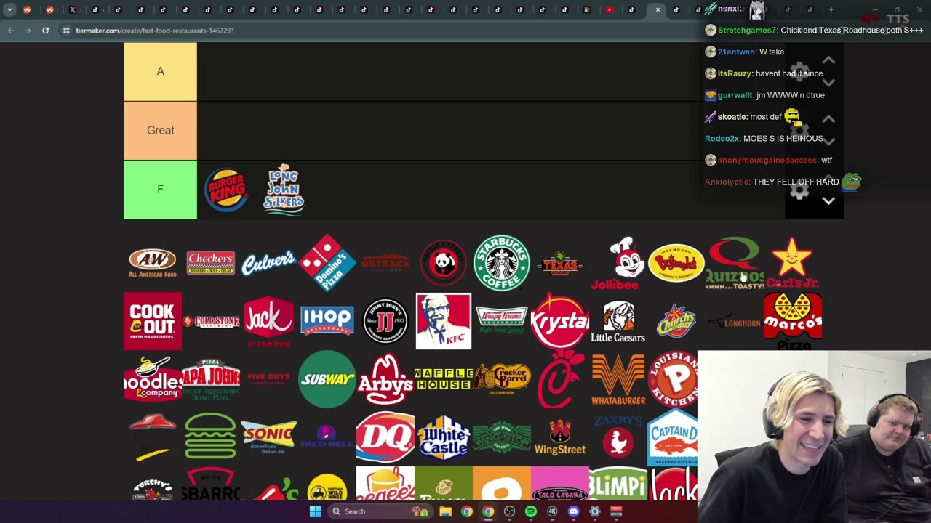Select the Cold Stone logo
Viewport: 931px width, 523px height.
tap(211, 321)
